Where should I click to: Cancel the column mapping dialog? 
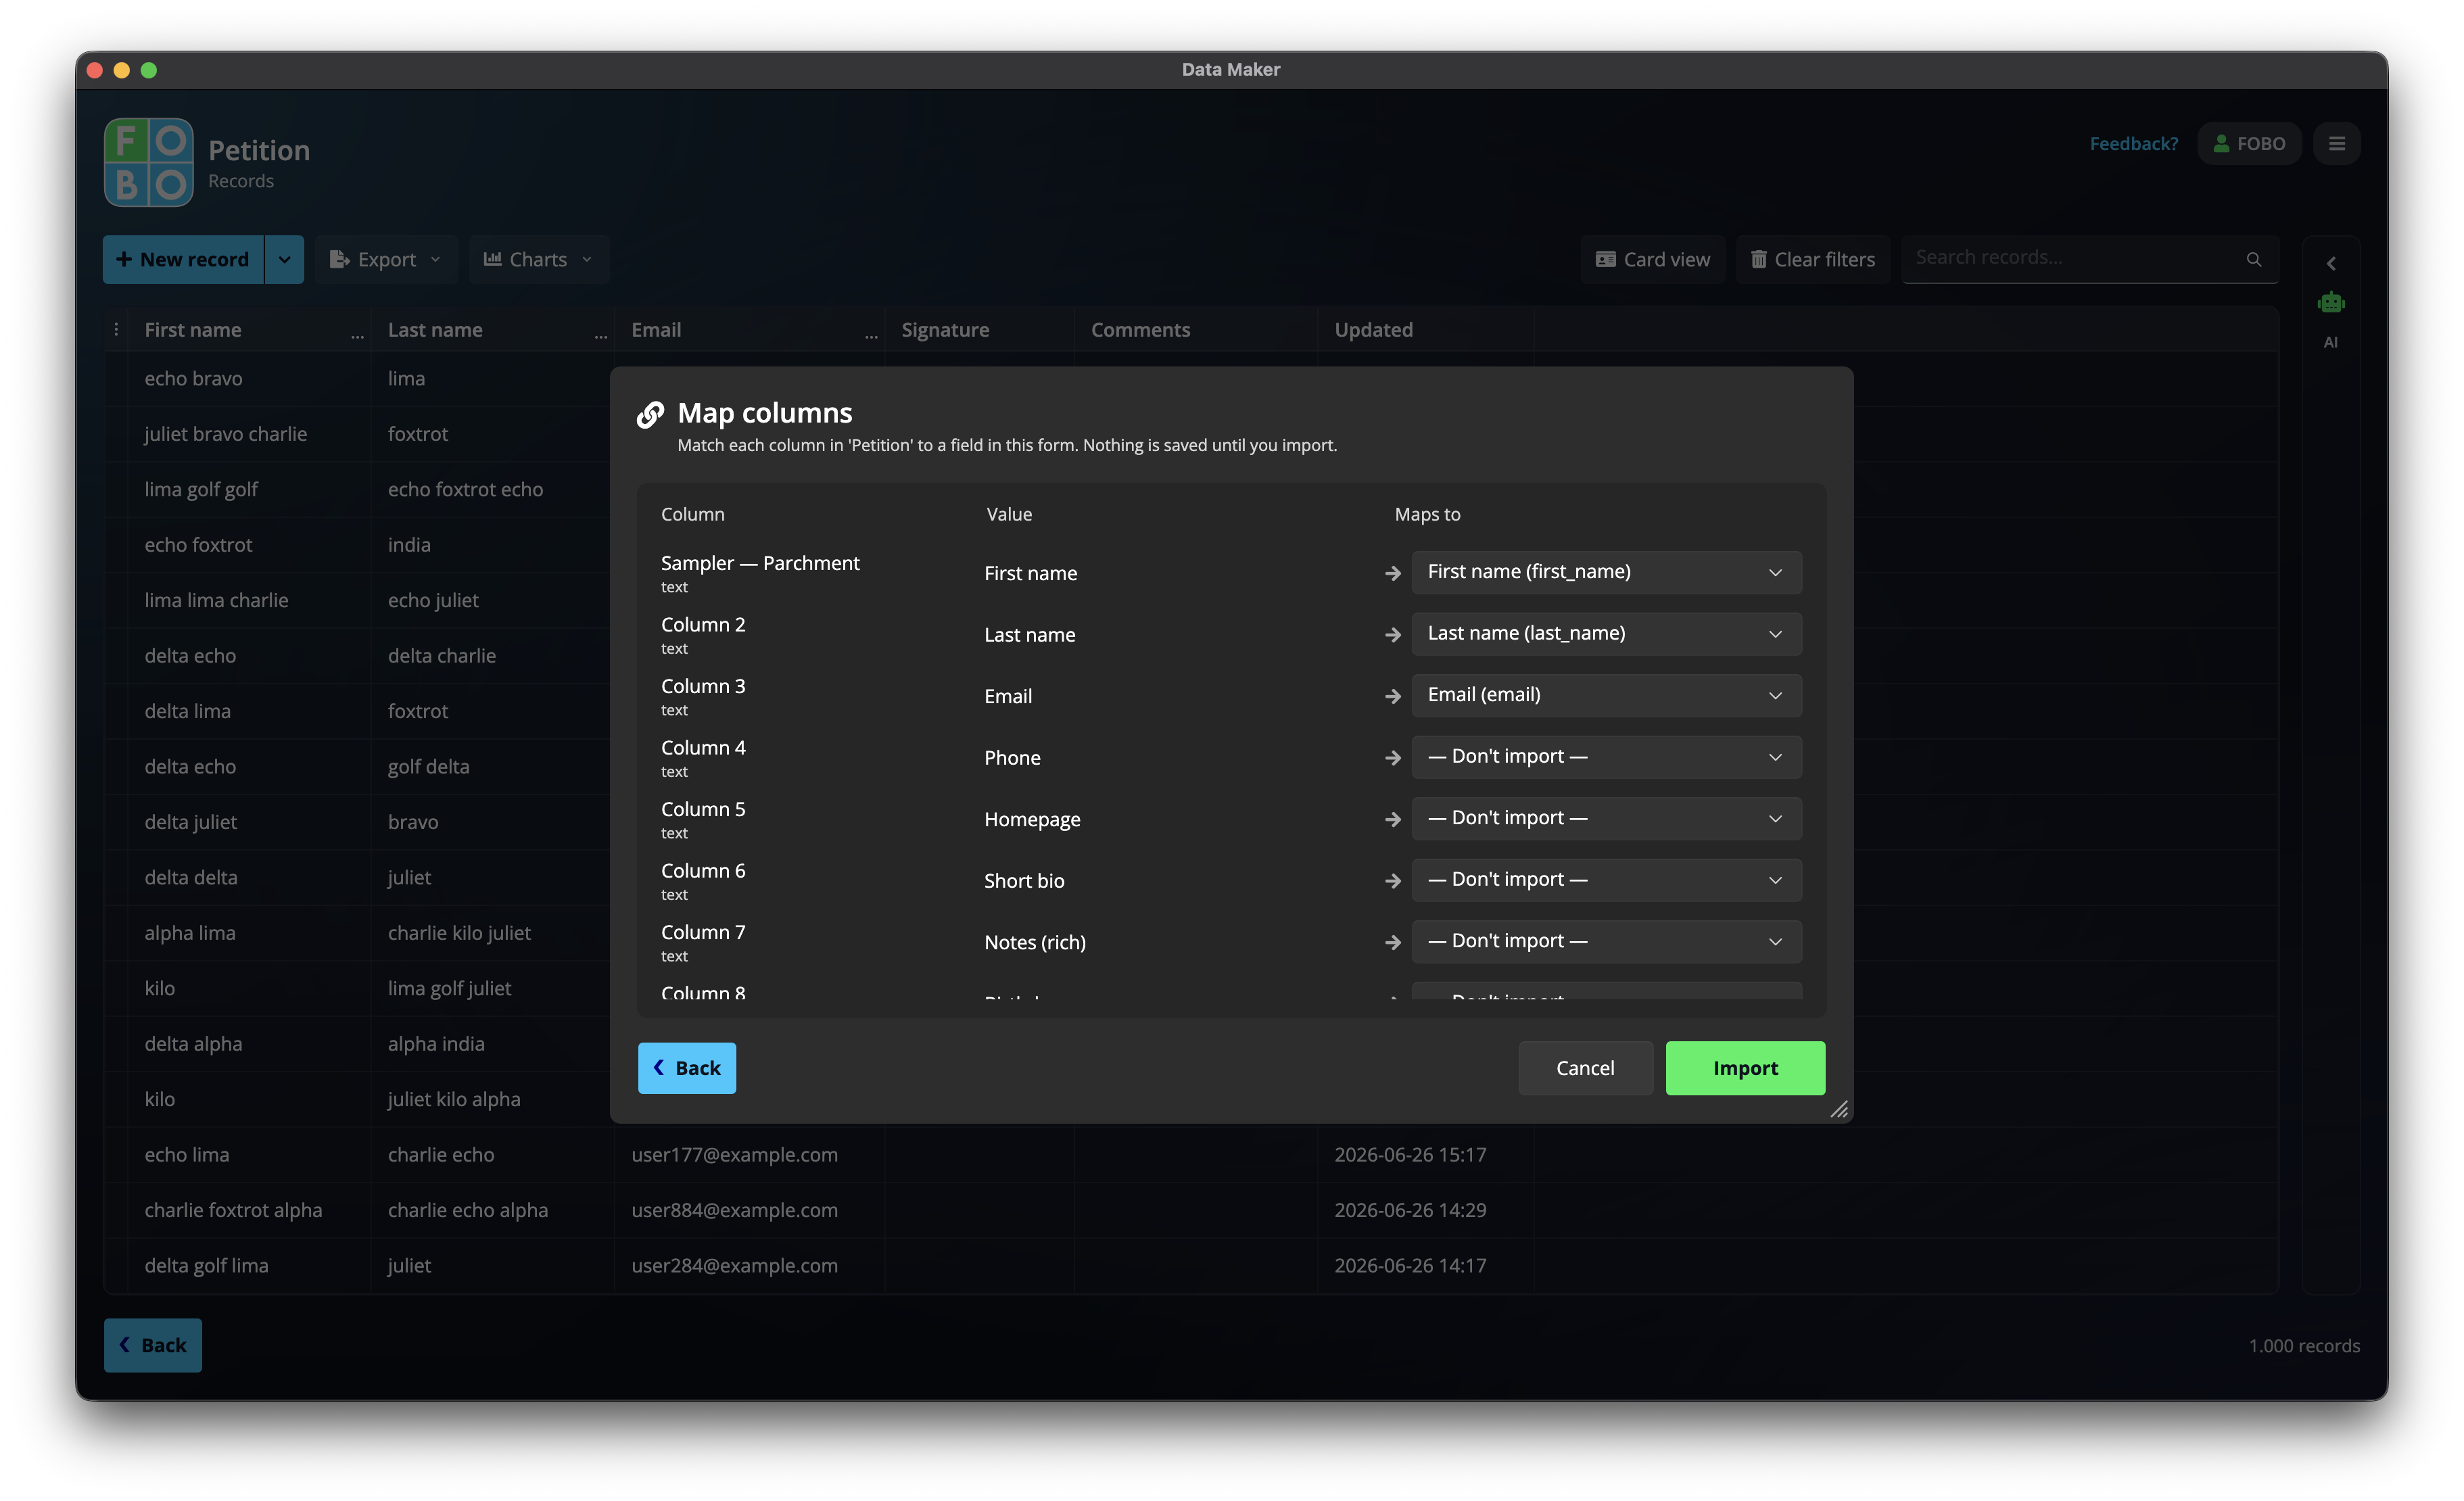(1585, 1068)
